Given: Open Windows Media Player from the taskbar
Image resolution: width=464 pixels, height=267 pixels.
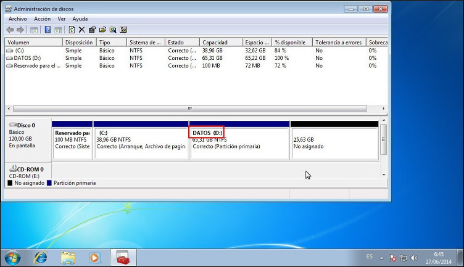Looking at the screenshot, I should pyautogui.click(x=95, y=258).
